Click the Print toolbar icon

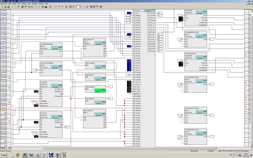[9, 7]
